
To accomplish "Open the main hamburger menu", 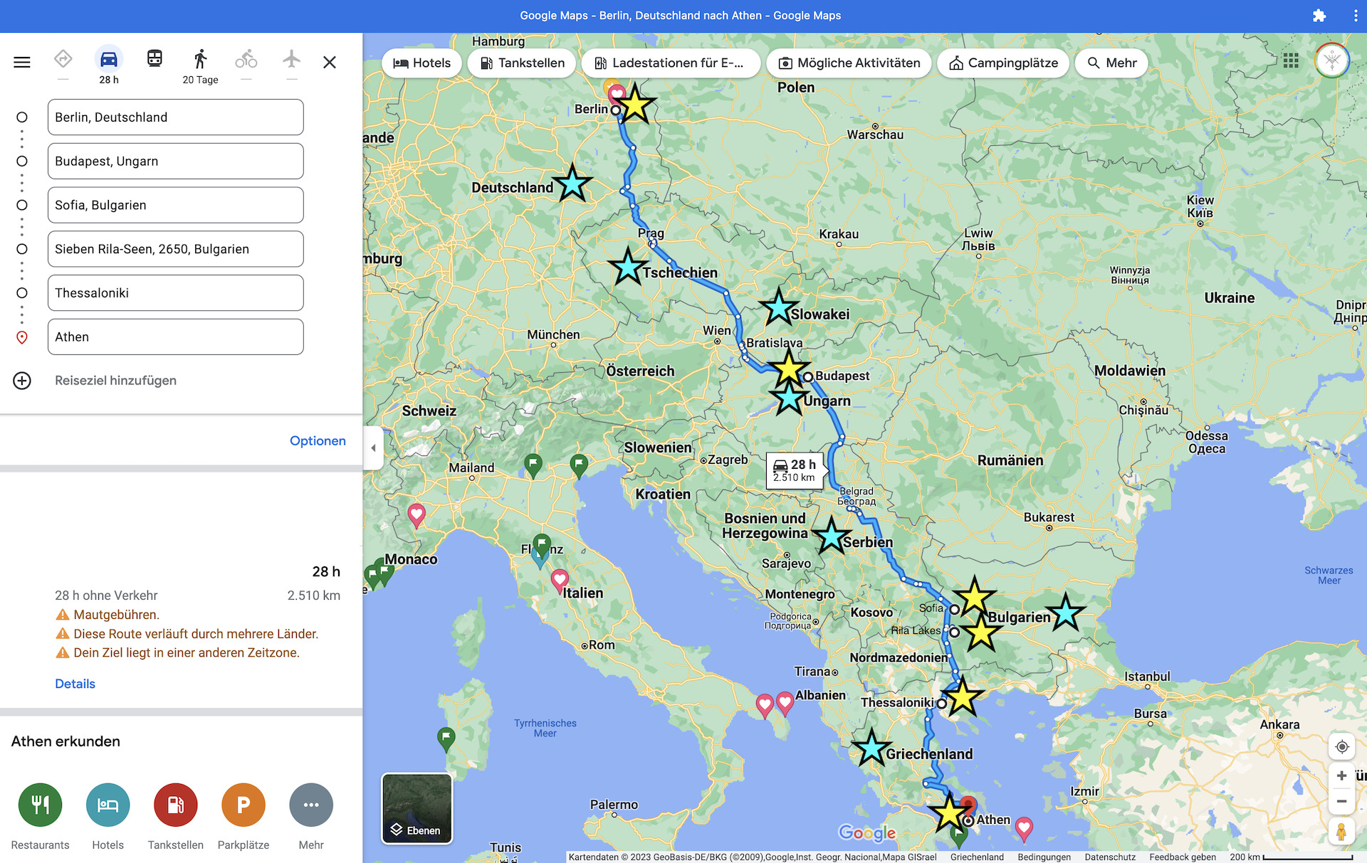I will tap(22, 62).
